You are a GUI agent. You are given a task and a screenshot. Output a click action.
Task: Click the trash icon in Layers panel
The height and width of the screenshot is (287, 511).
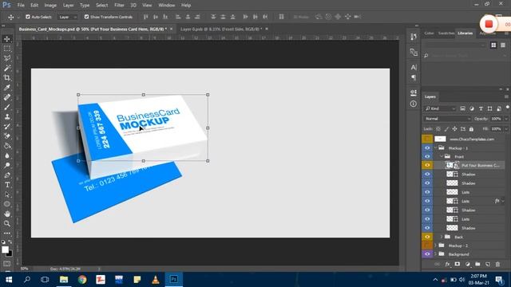[x=497, y=264]
